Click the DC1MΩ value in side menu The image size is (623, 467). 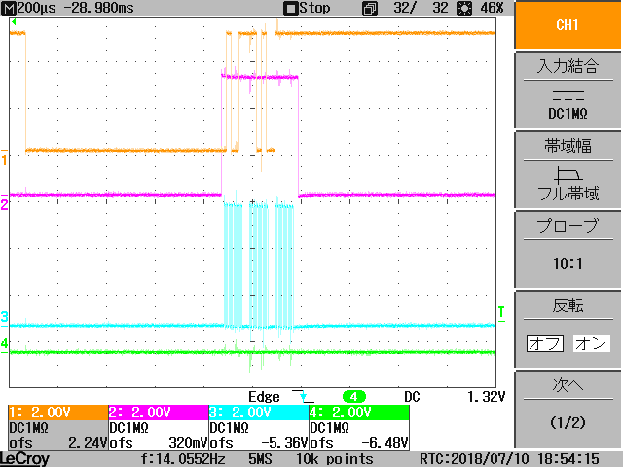click(x=568, y=114)
